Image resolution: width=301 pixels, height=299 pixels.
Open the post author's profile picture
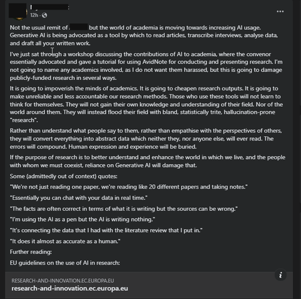18,11
